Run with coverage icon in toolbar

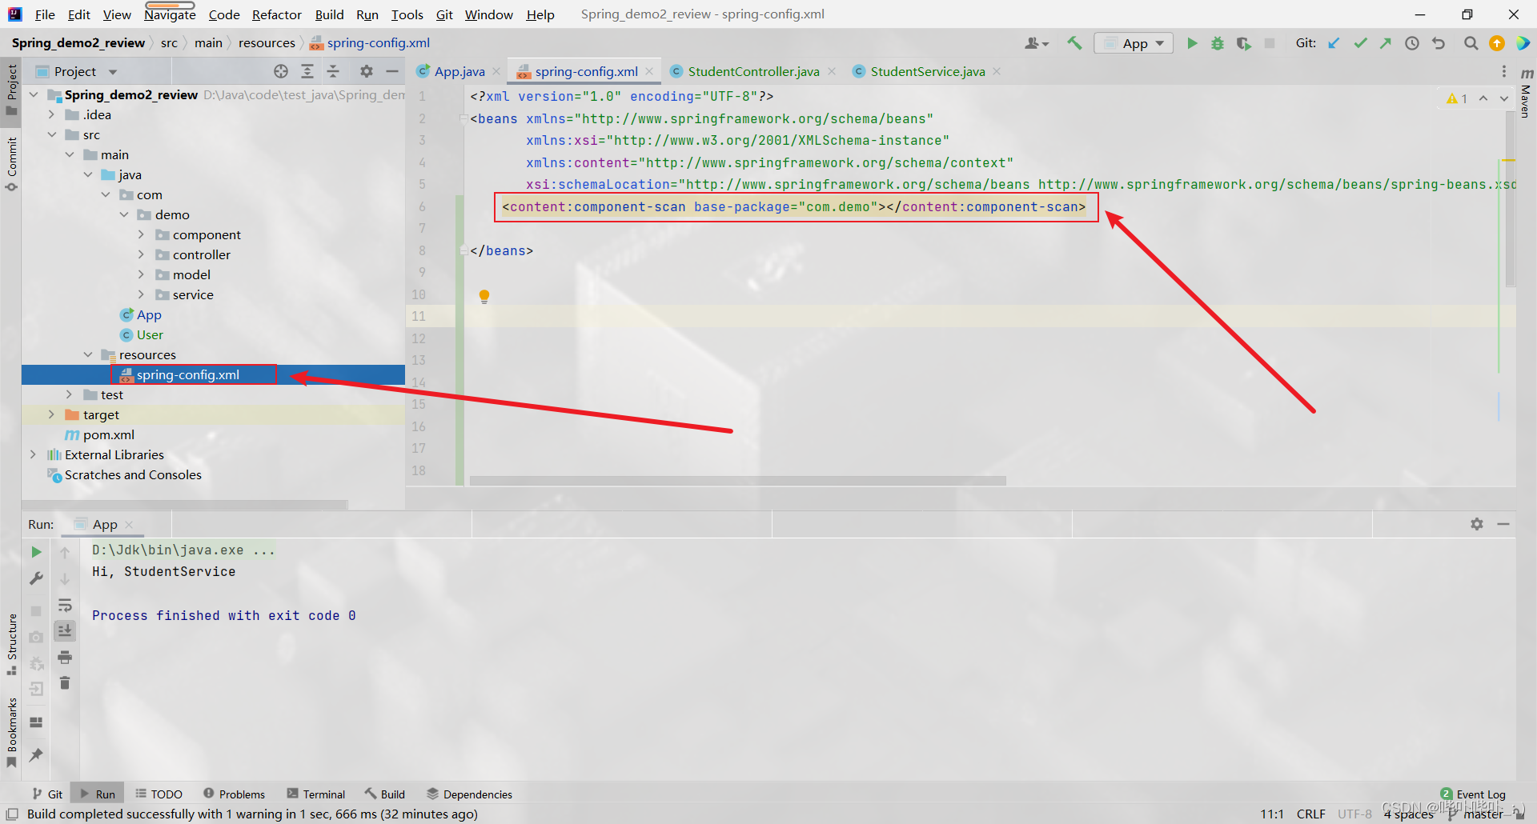(x=1243, y=43)
